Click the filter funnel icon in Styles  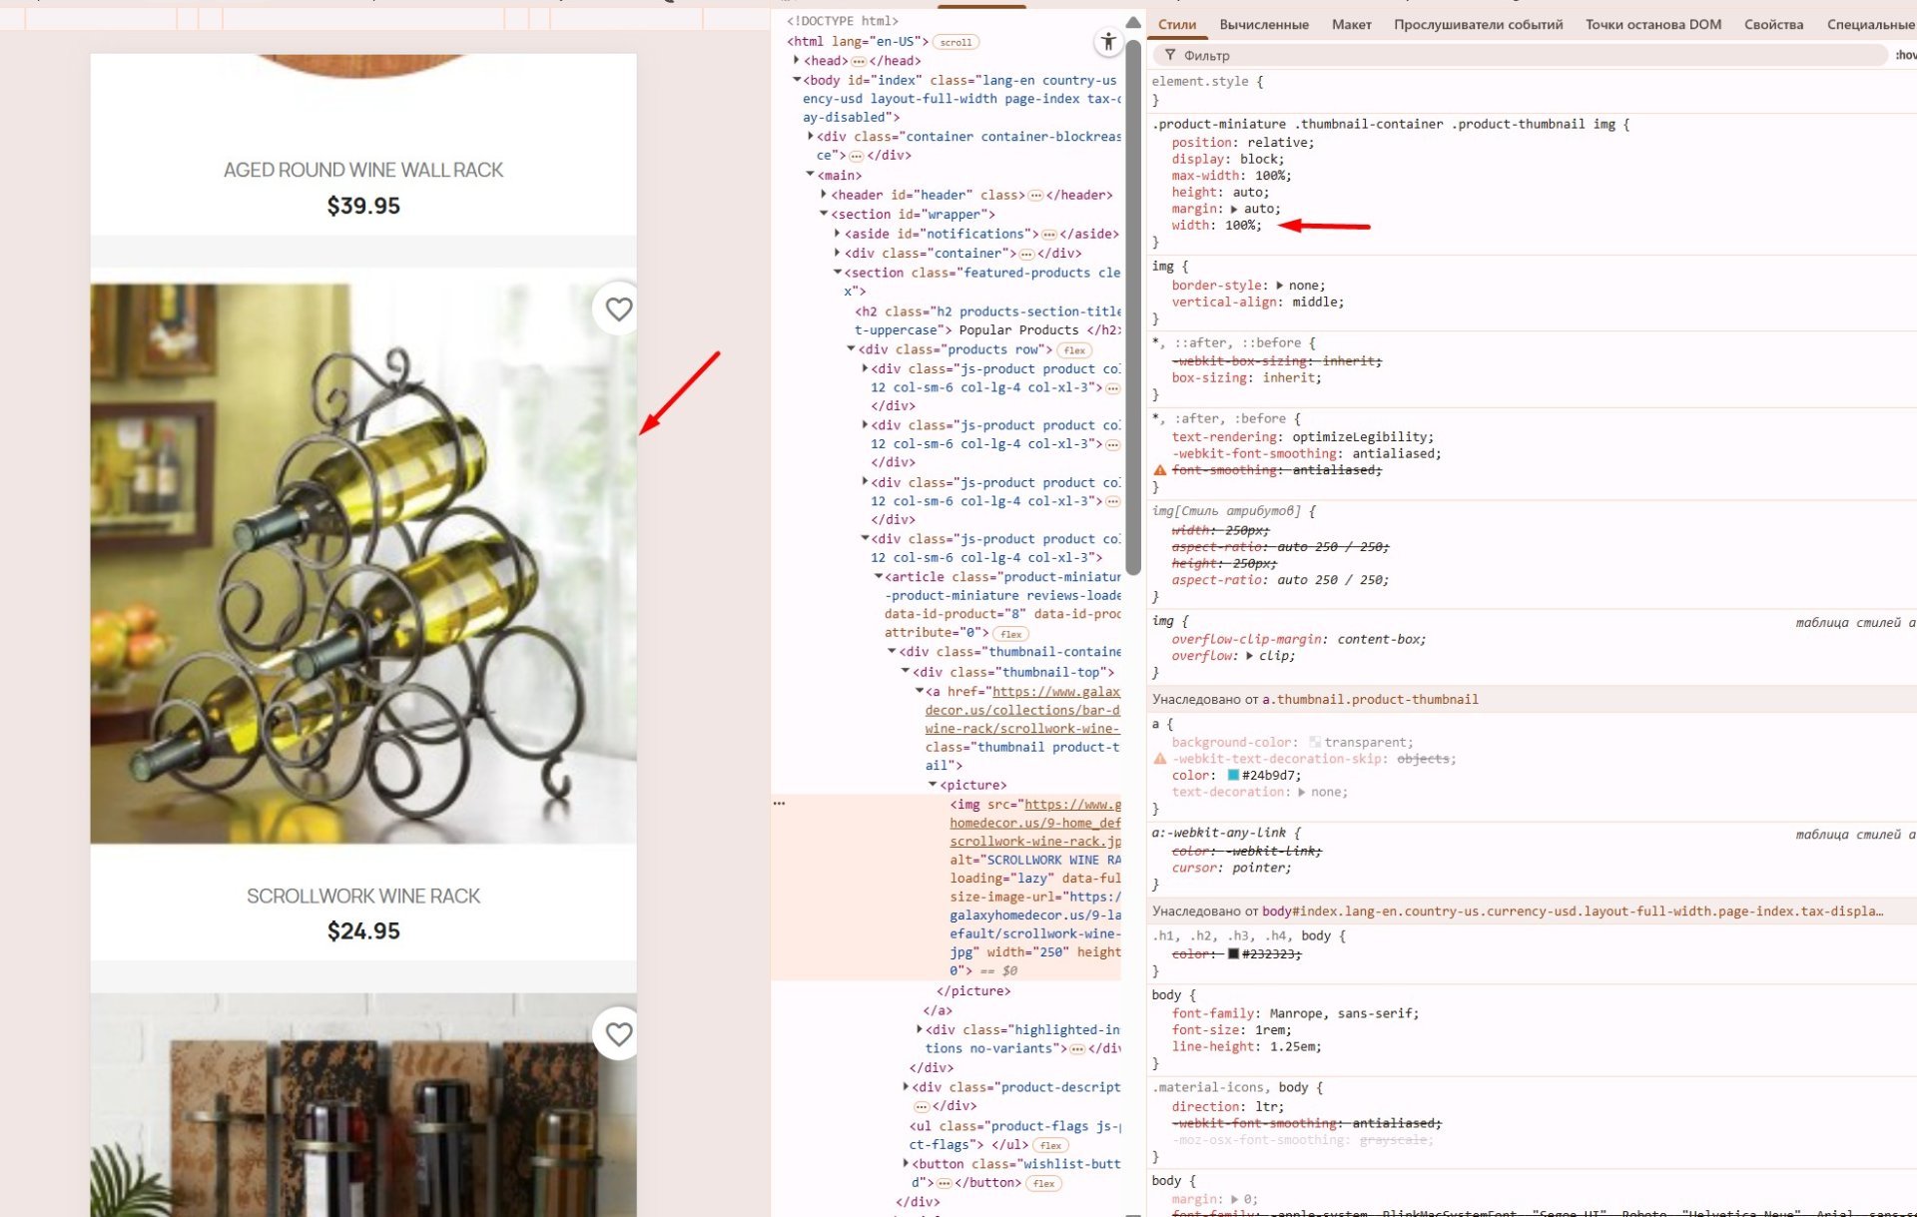[1169, 56]
